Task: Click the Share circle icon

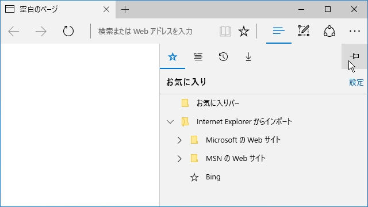Action: click(x=329, y=31)
